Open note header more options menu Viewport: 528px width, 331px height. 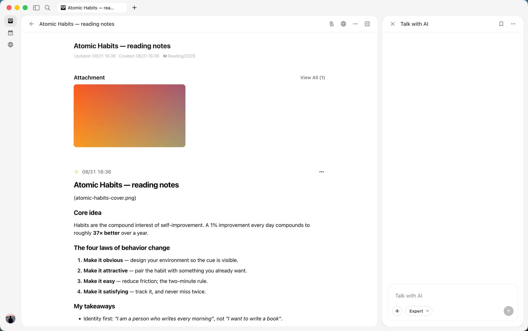(355, 24)
